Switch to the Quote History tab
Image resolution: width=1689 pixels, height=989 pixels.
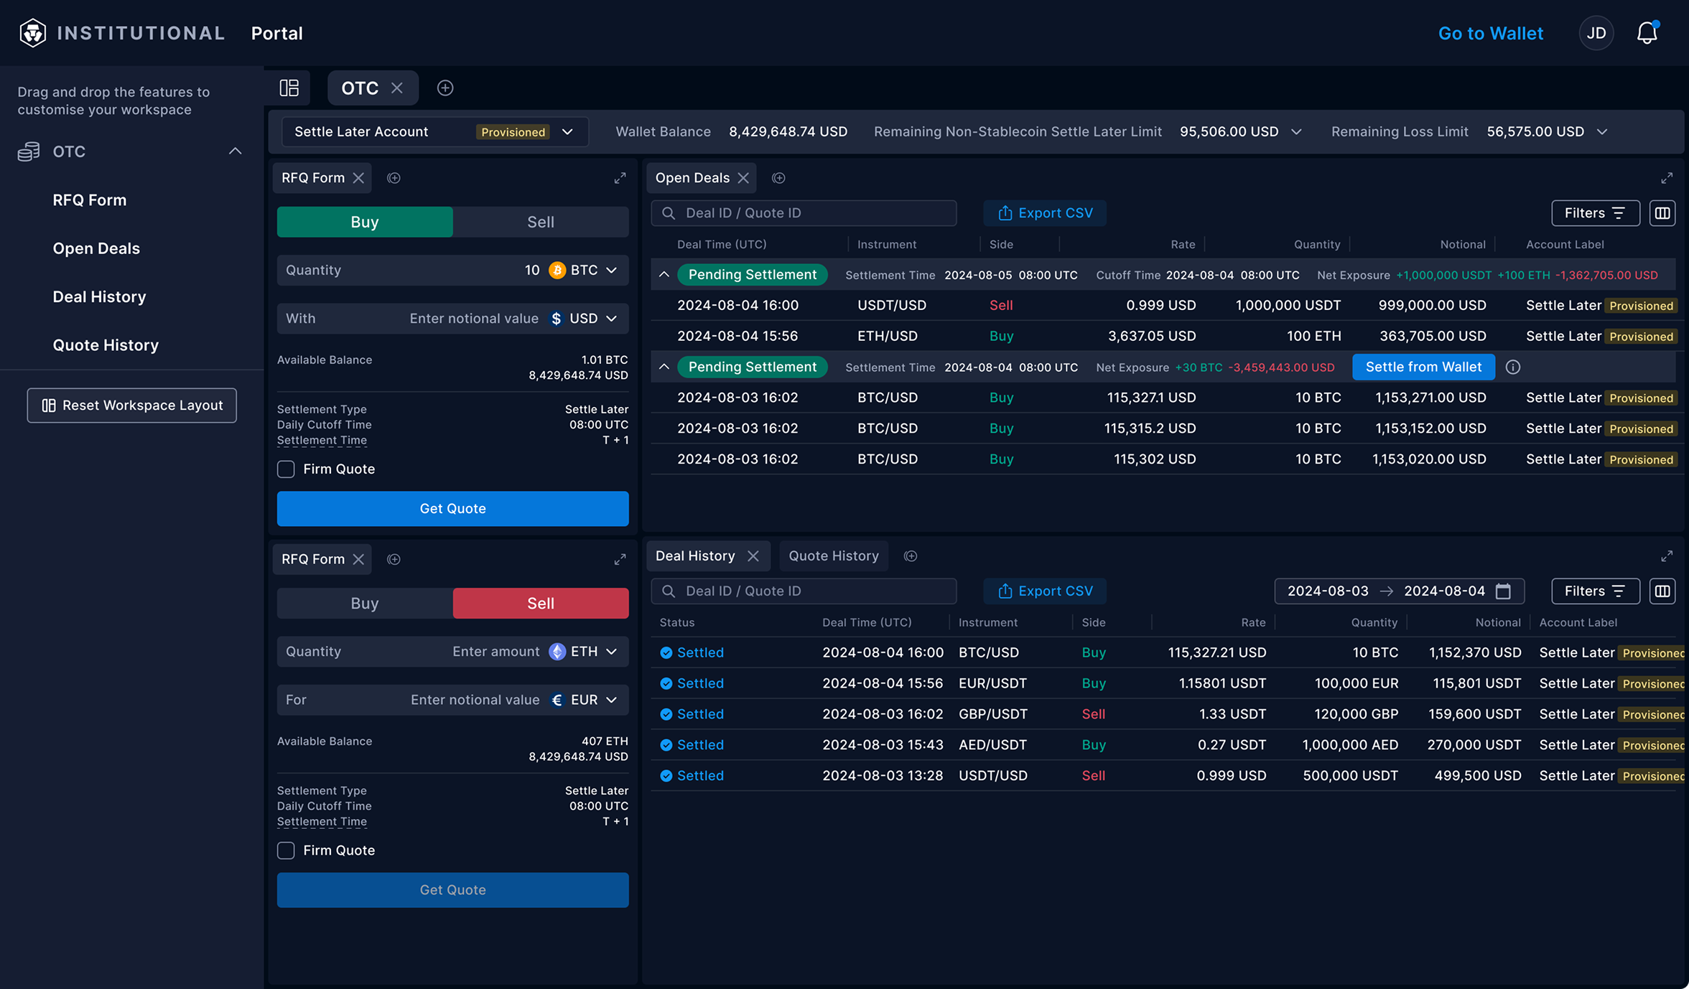point(833,555)
